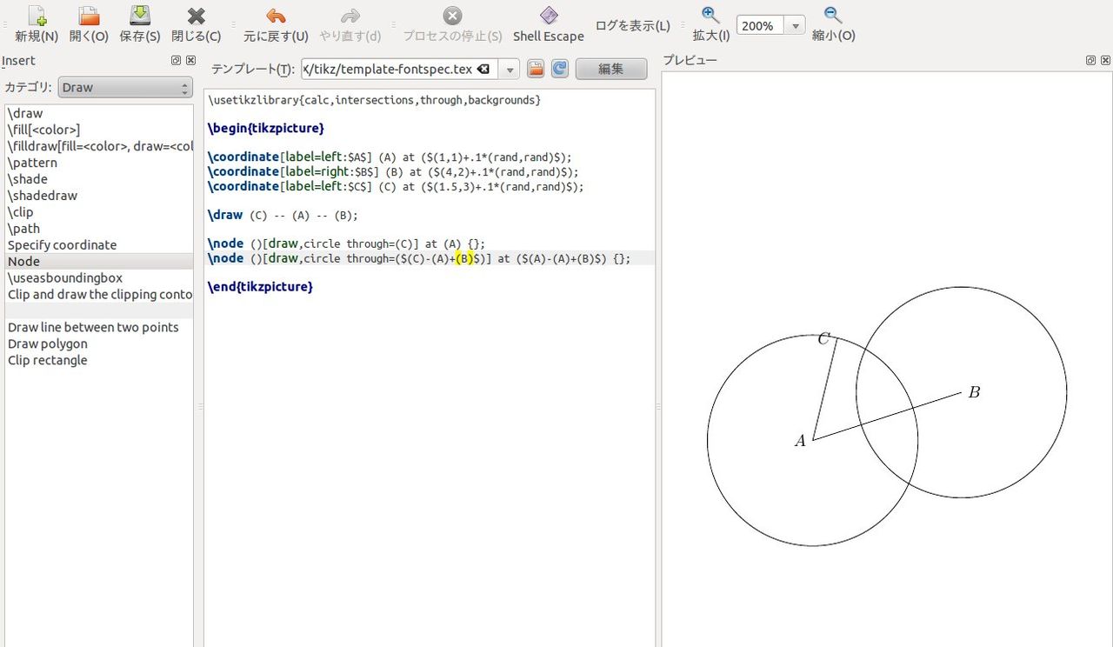Click the \usetikzlibrary line in the editor

(374, 100)
